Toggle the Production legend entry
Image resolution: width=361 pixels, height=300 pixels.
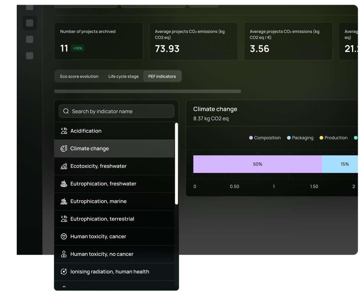coord(334,138)
